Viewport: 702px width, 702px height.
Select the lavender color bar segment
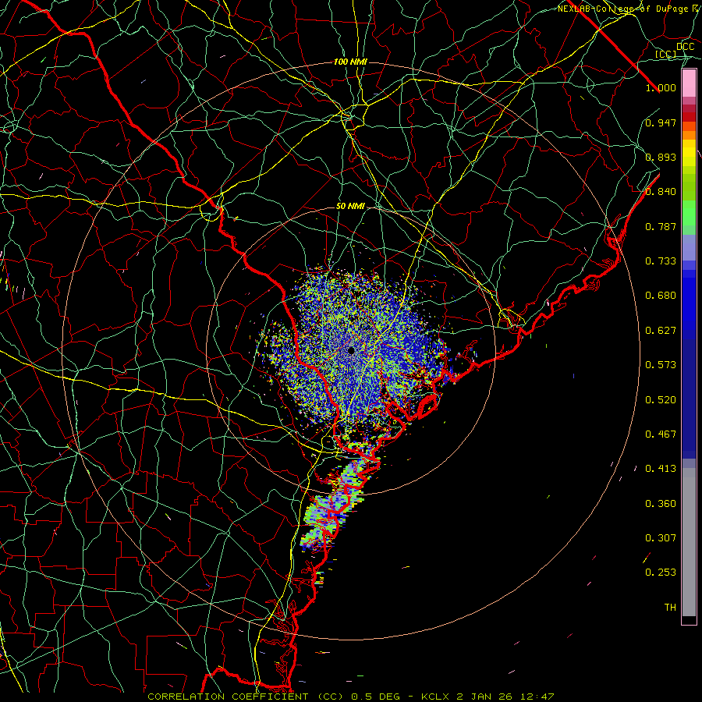coord(689,247)
